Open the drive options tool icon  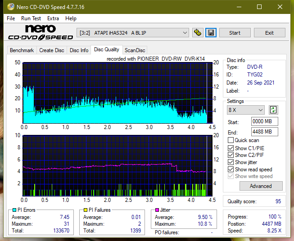[198, 33]
